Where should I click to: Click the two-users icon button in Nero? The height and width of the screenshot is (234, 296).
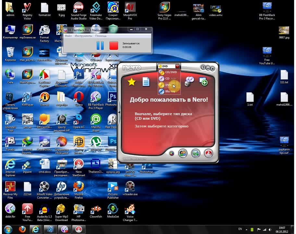coord(183,153)
